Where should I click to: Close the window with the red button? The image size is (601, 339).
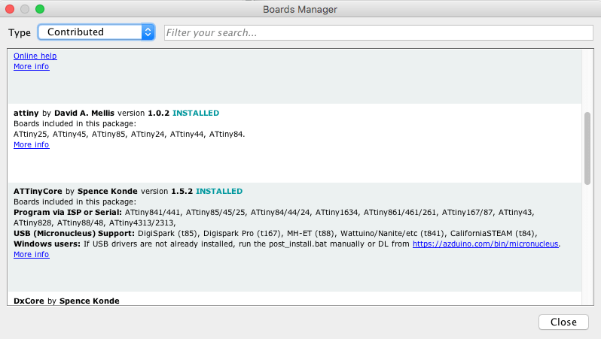point(10,9)
